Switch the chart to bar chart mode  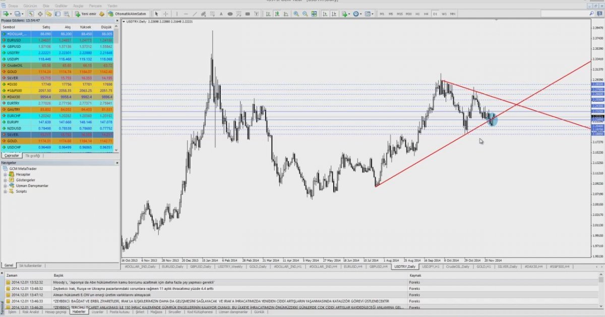tap(268, 14)
